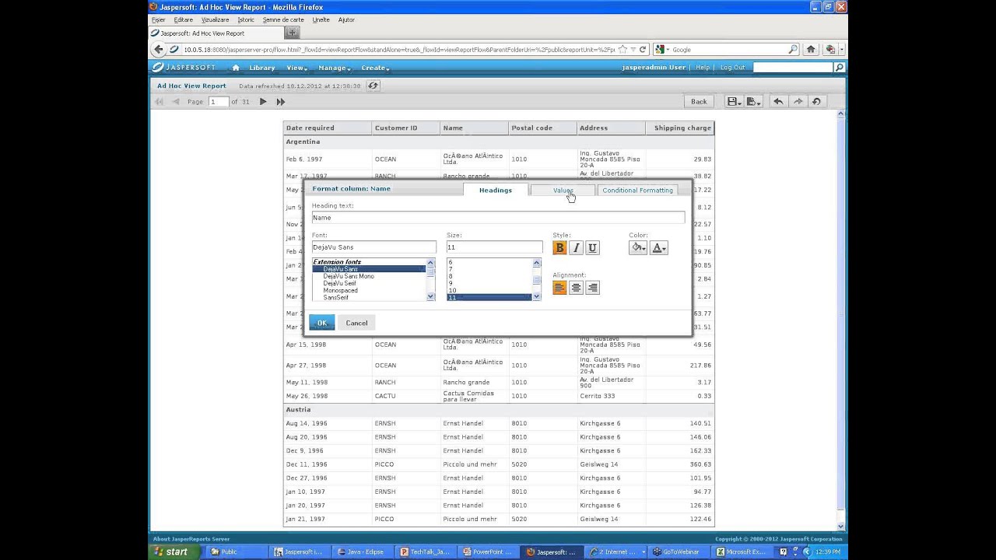Screen dimensions: 996x560
Task: Open Firefox Unelte menu
Action: 321,19
